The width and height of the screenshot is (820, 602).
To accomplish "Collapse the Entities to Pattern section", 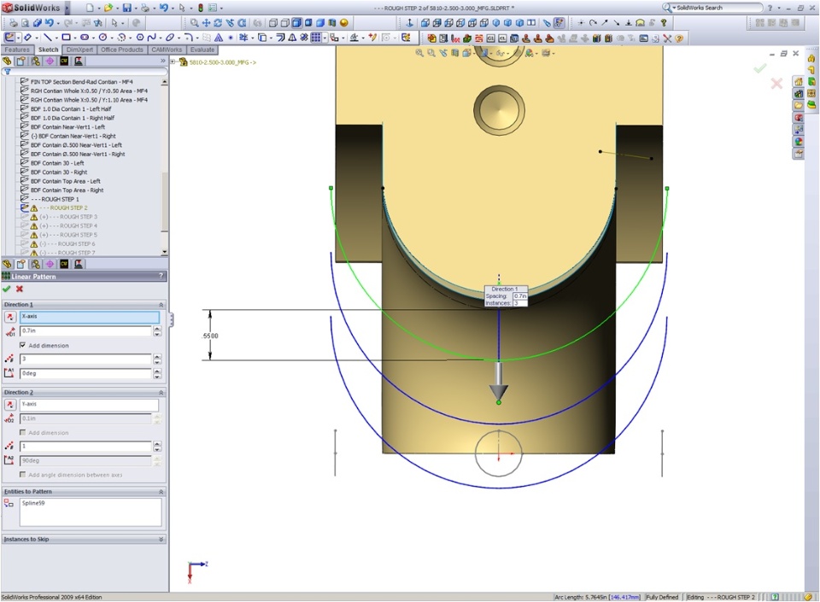I will tap(161, 492).
